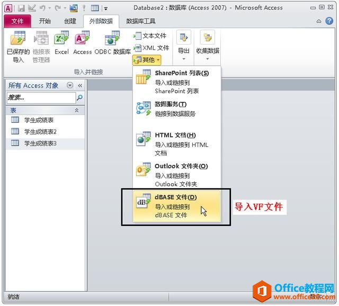Click the Undo icon in quick access toolbar
This screenshot has height=306, width=339.
tap(42, 8)
